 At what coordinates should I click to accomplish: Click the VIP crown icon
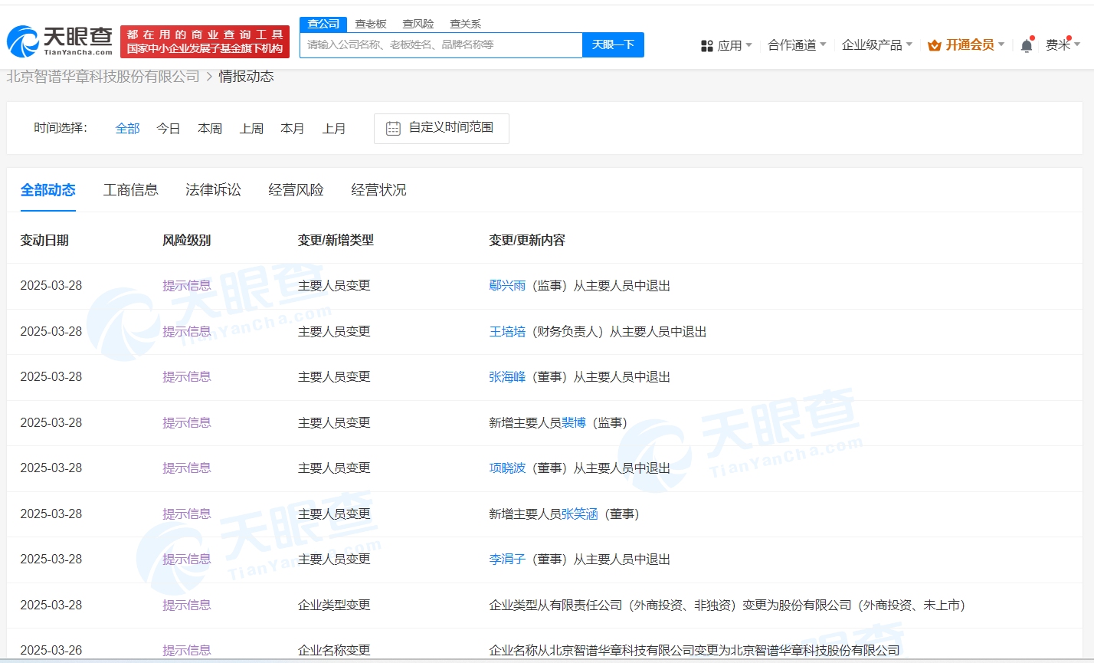click(934, 45)
